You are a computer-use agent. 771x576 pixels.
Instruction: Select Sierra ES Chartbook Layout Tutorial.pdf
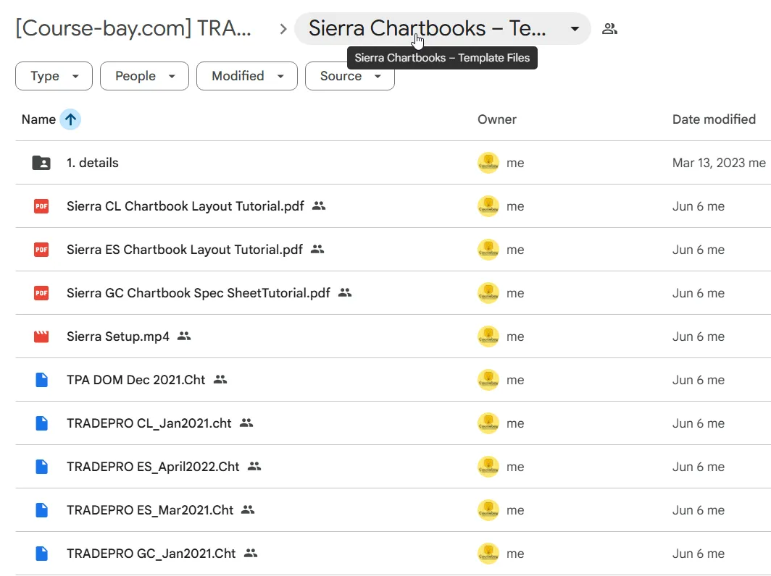click(x=184, y=250)
